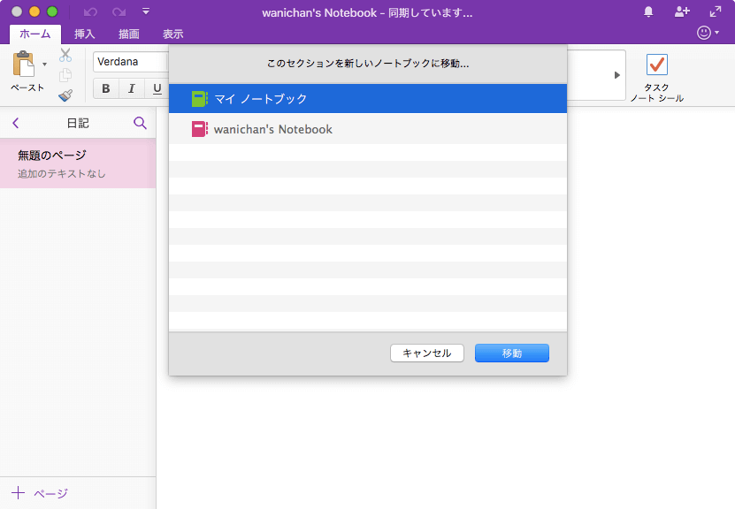Image resolution: width=735 pixels, height=509 pixels.
Task: Open the smiley feedback menu
Action: [708, 33]
